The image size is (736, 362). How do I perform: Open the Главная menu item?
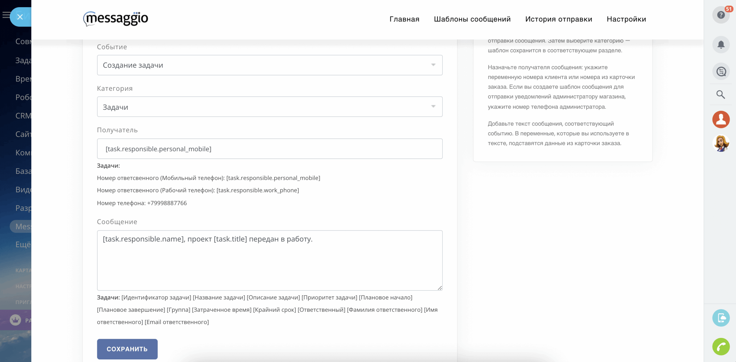pos(404,19)
